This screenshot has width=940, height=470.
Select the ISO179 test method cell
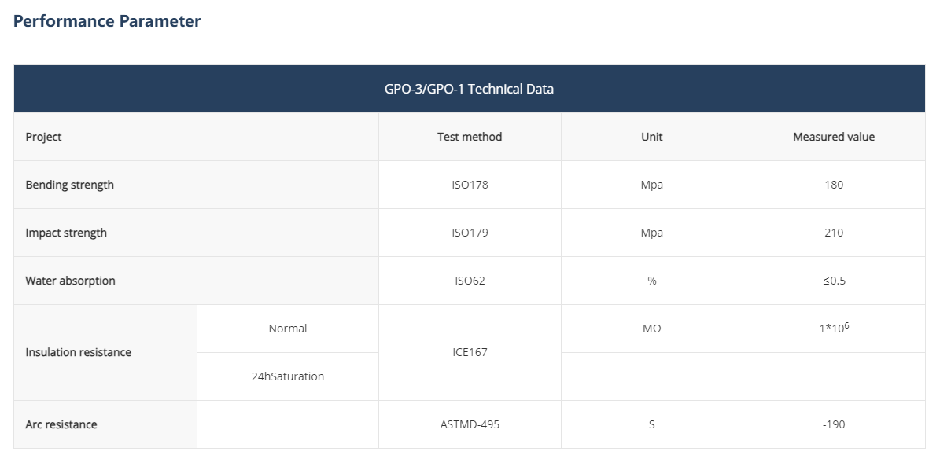[470, 233]
